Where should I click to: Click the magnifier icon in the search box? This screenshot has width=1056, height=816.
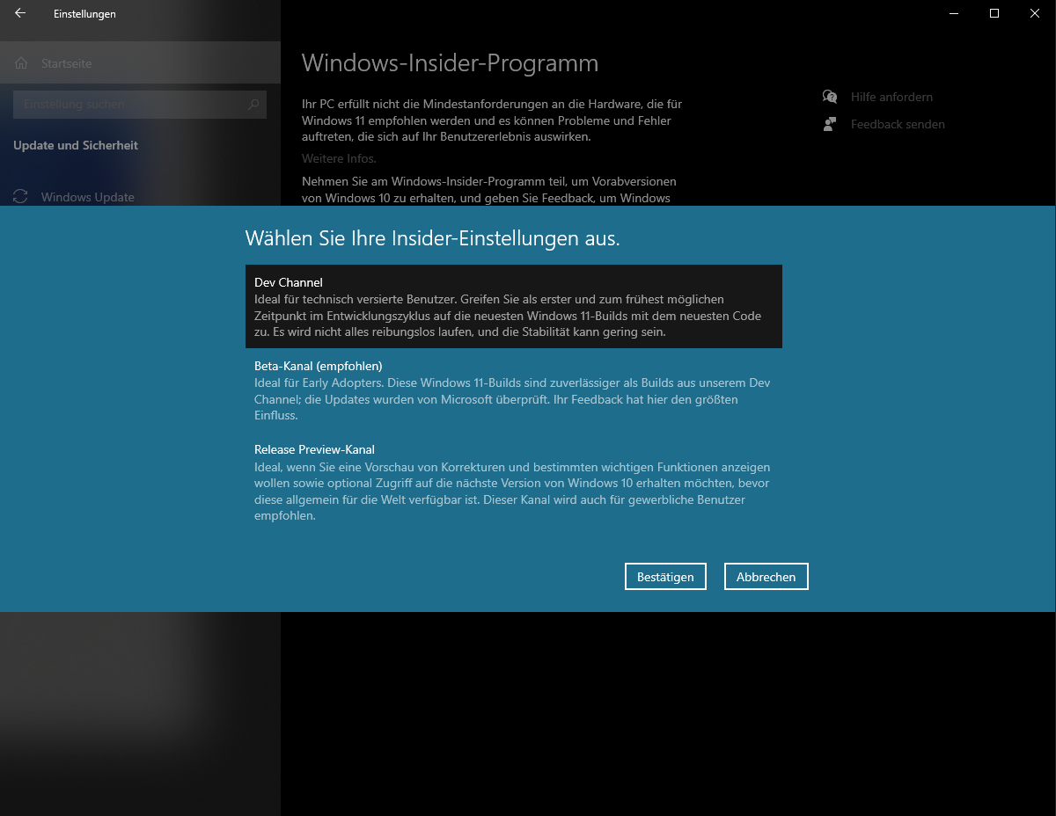pyautogui.click(x=253, y=105)
